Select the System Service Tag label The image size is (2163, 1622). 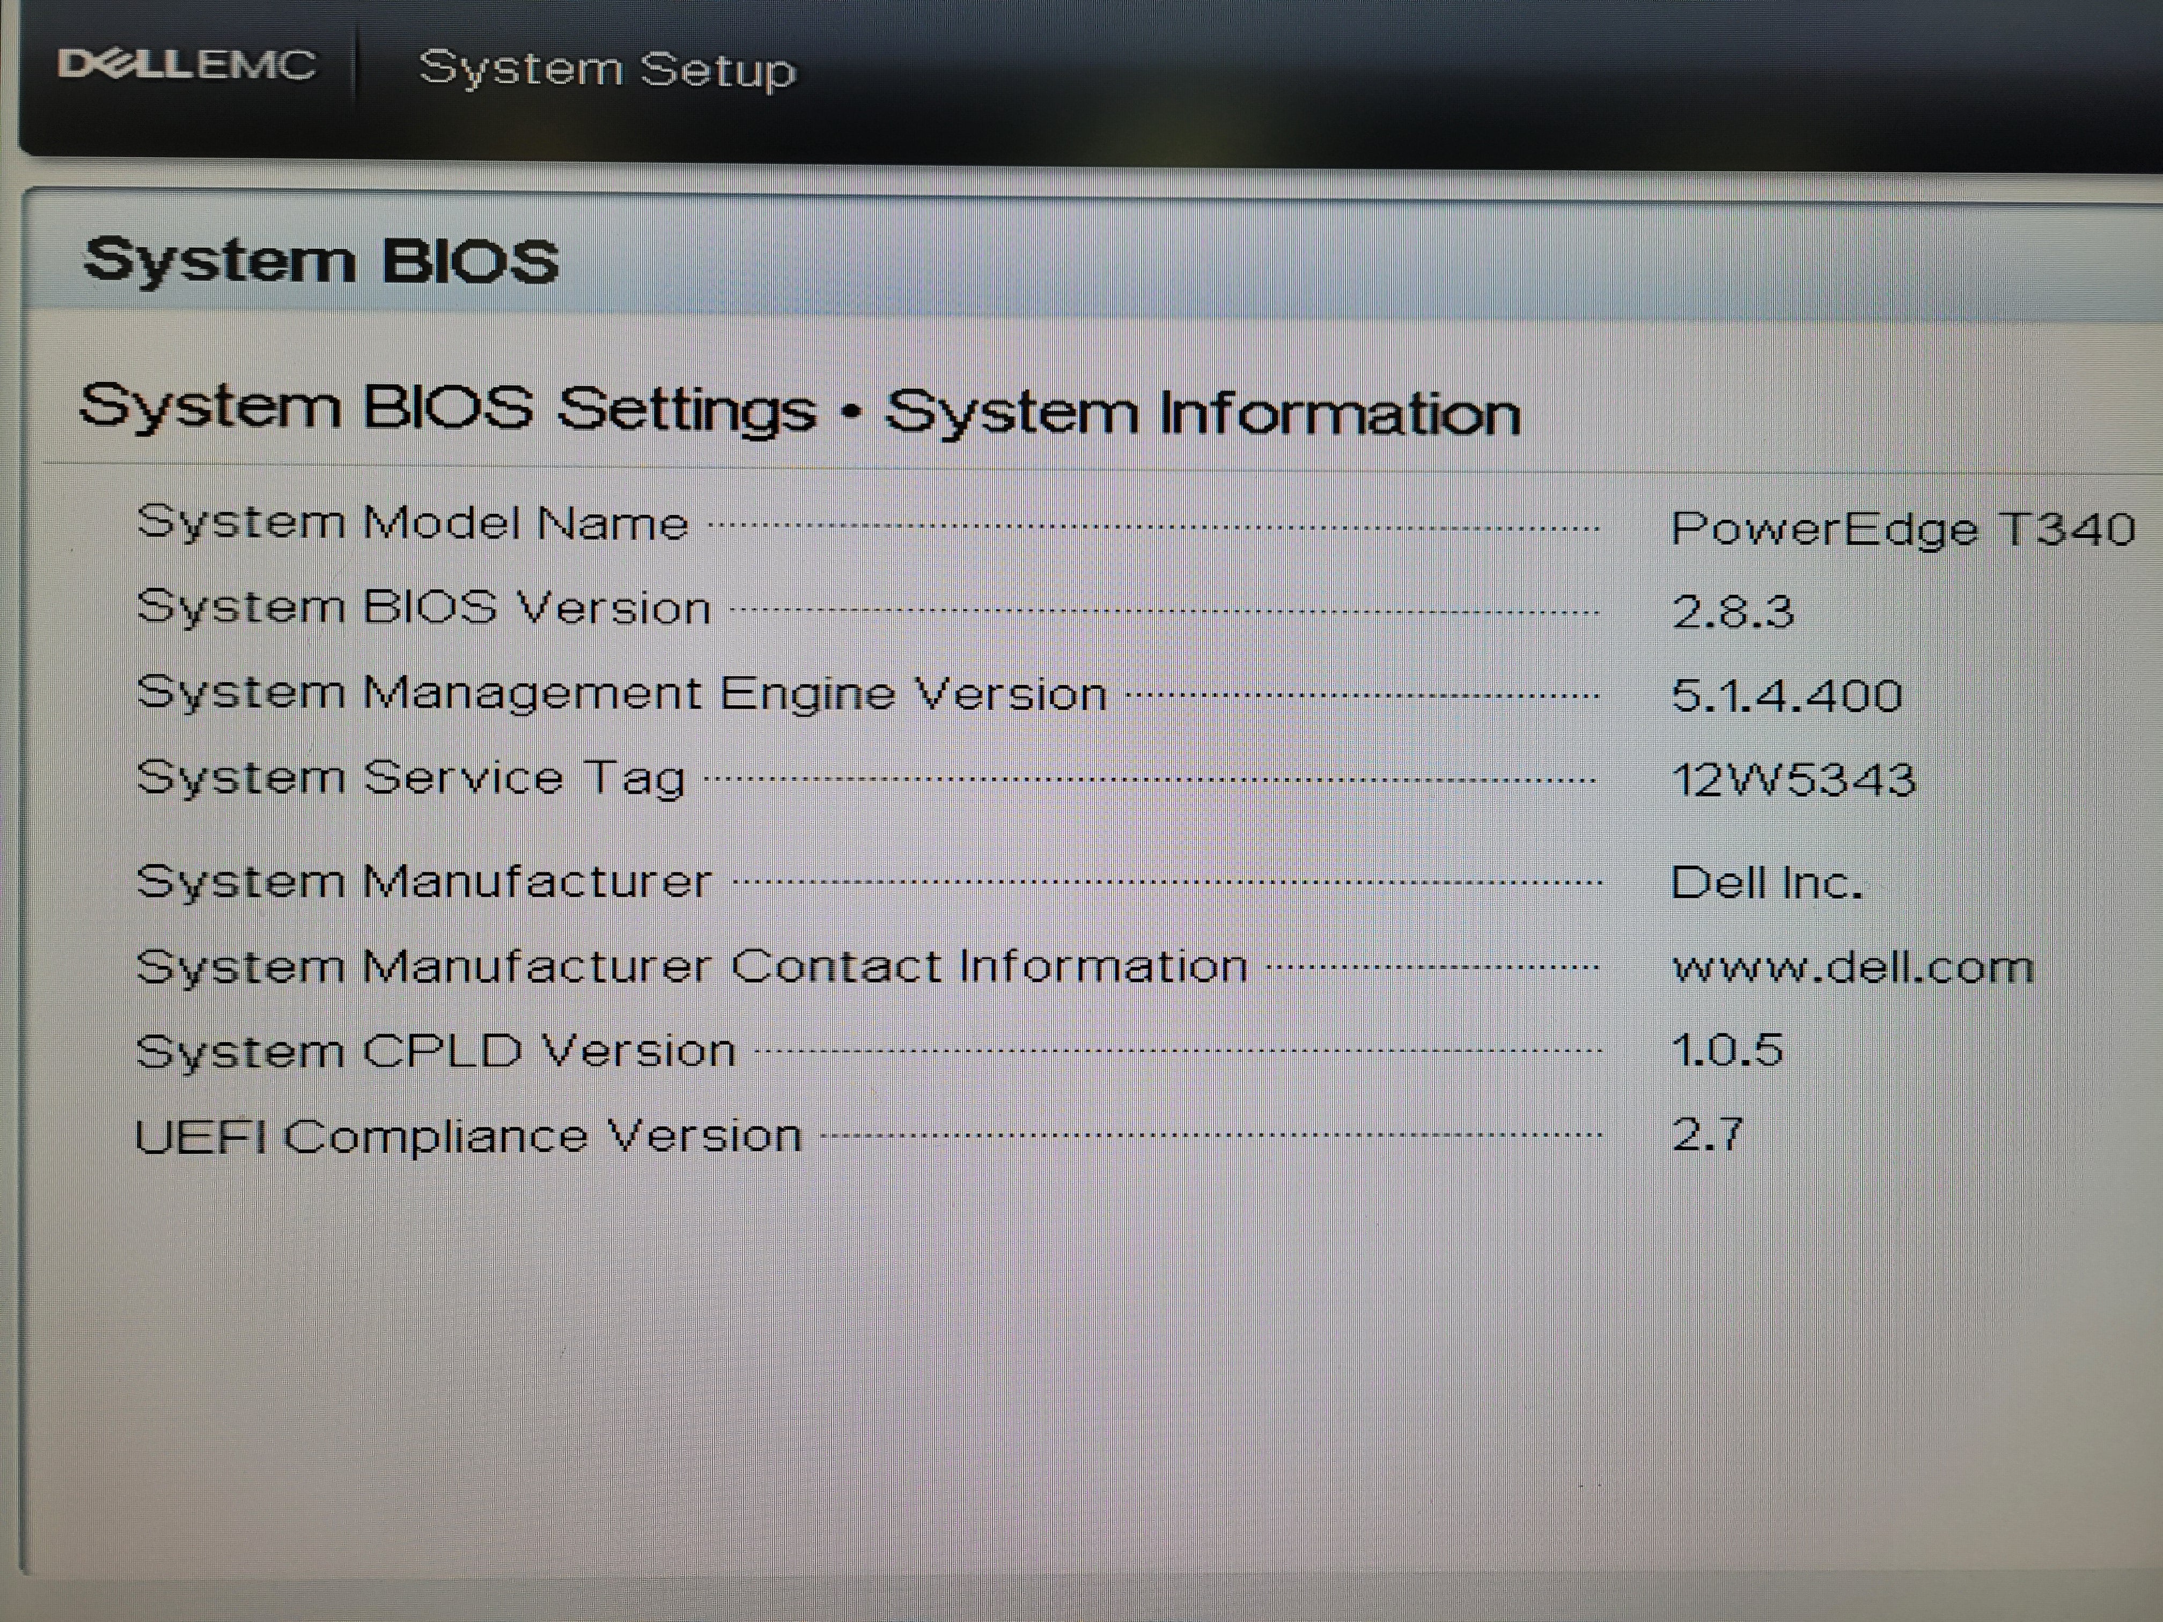click(x=411, y=778)
